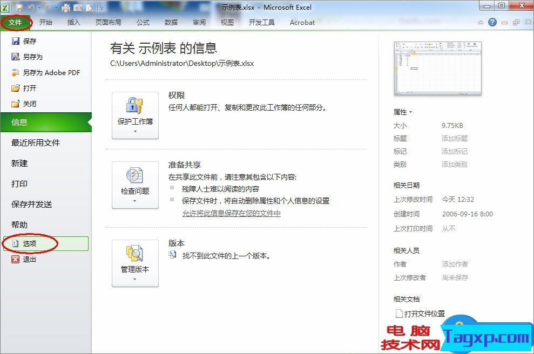The image size is (534, 354).
Task: Expand the Protect Workbook (保护工作簿) dropdown
Action: tap(135, 115)
